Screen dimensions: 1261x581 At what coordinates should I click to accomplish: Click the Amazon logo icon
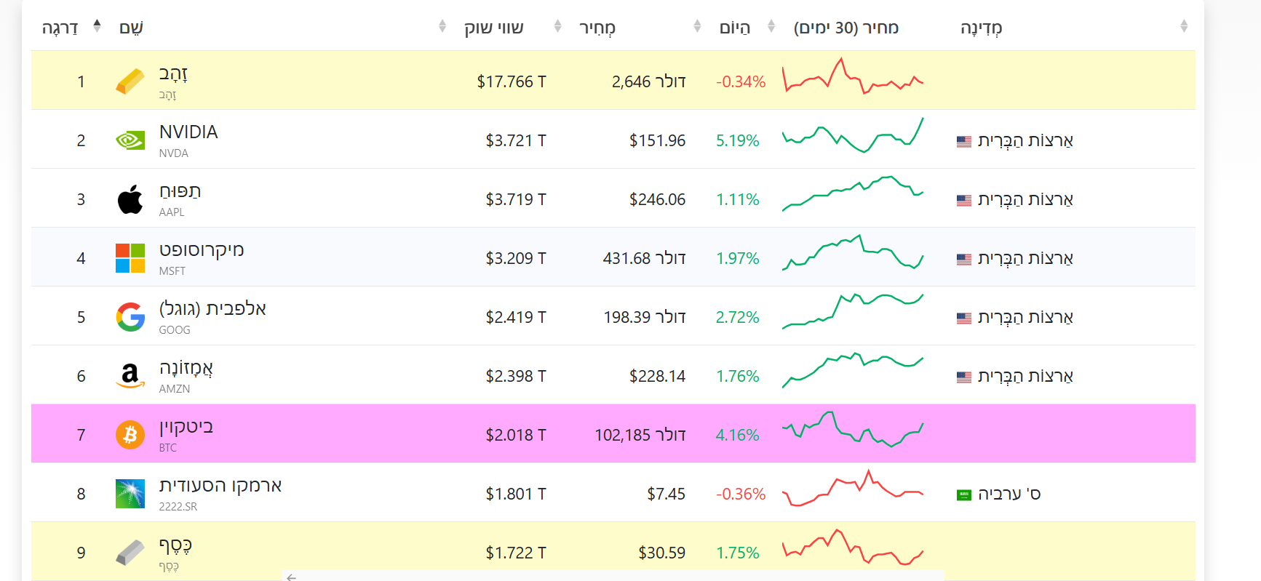point(130,376)
